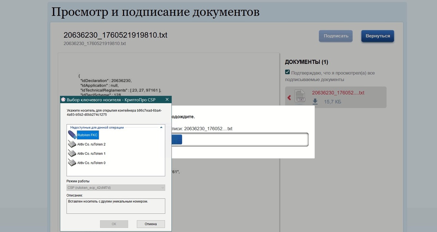This screenshot has height=232, width=437.
Task: Collapse the Недоступные для данной операции group
Action: pos(161,127)
